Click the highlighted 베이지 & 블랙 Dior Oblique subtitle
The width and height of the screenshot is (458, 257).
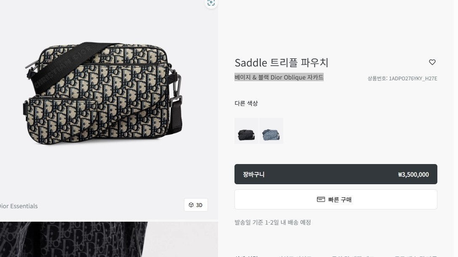coord(279,77)
